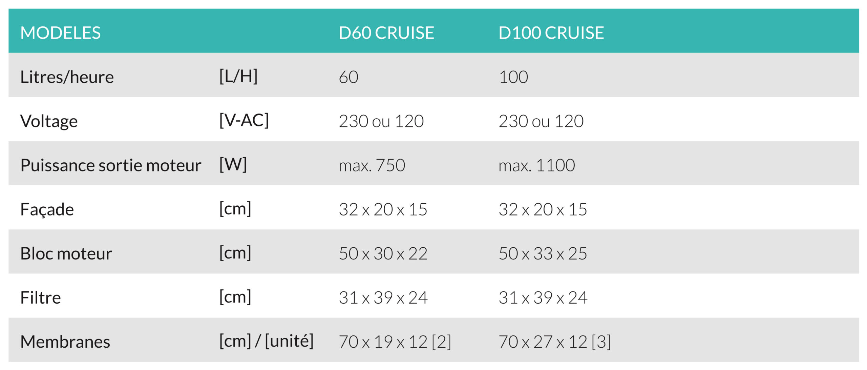Click the Puissance sortie moteur label
Screen dimensions: 867x370
(x=110, y=165)
